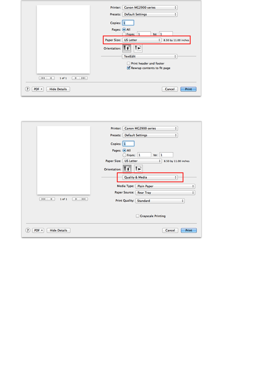This screenshot has width=257, height=382.
Task: Click Hide Details in upper dialog
Action: click(58, 89)
